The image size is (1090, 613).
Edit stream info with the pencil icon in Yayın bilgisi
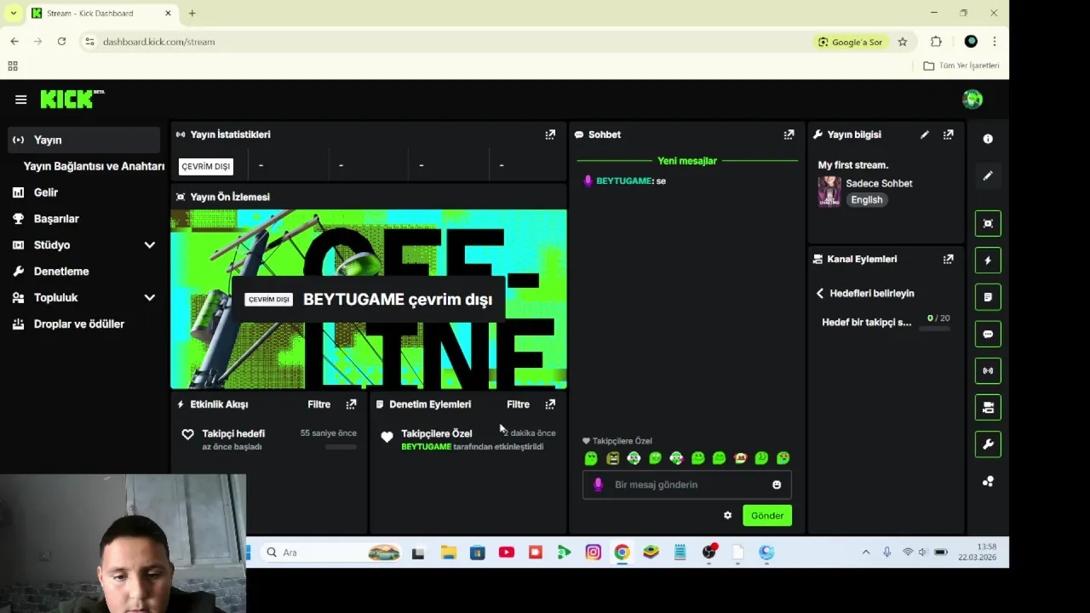(925, 135)
